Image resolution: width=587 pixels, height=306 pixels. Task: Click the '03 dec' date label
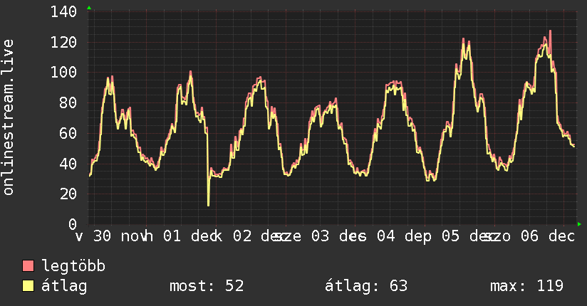pos(339,236)
